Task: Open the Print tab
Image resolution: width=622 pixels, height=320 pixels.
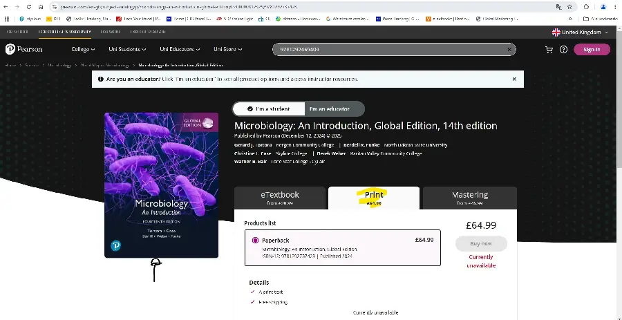Action: [374, 198]
